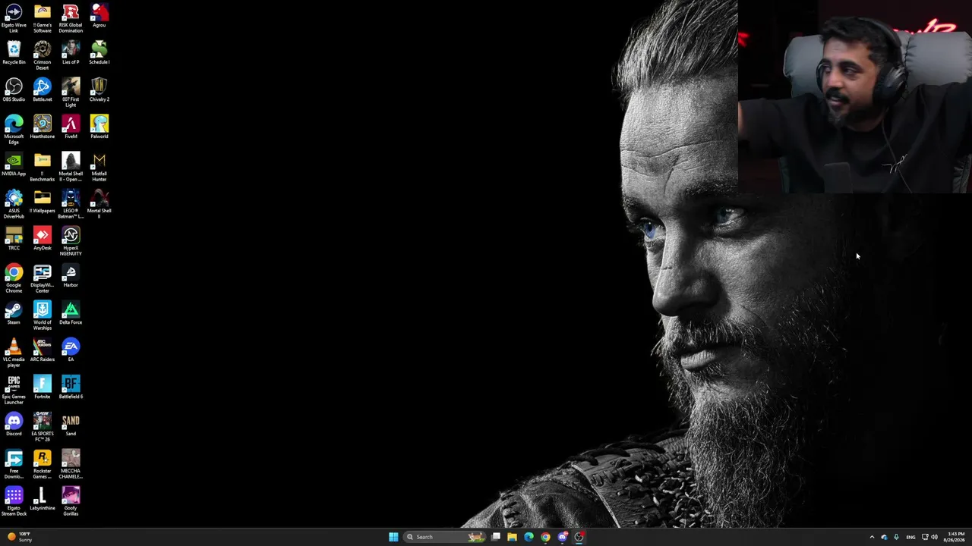Launch Labyrinthine from the desktop
972x546 pixels.
pyautogui.click(x=43, y=499)
